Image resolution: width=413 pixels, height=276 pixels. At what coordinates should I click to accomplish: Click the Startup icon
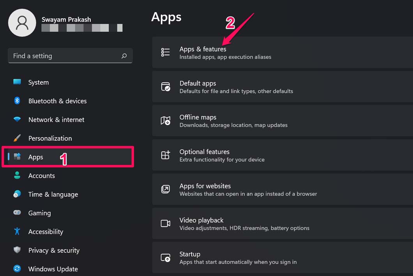[x=166, y=258]
